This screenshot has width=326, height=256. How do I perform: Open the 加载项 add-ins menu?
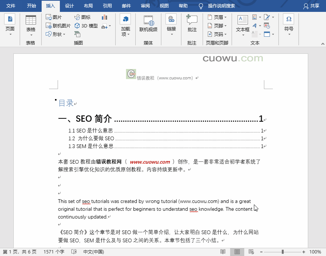click(126, 25)
